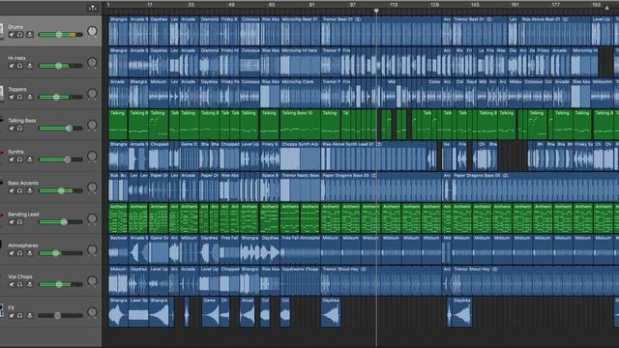Screen dimensions: 619x348
Task: Select the Choppy Synth Arp region on Synths
Action: pyautogui.click(x=300, y=156)
